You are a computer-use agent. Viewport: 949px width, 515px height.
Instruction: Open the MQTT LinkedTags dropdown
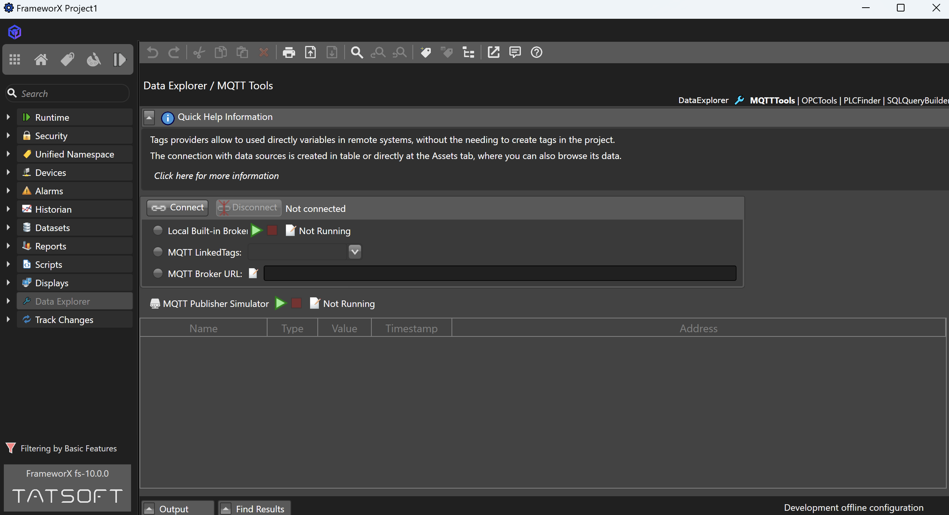click(x=355, y=252)
